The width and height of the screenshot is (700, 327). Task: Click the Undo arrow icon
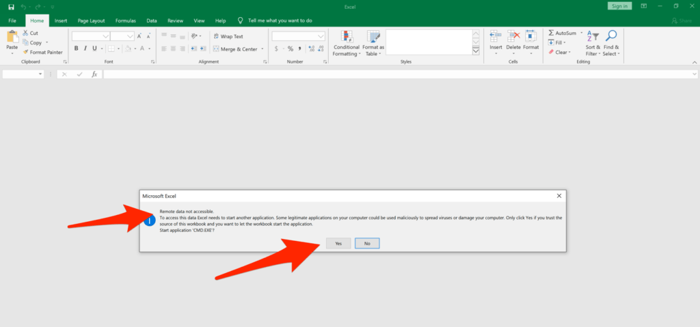[x=24, y=7]
